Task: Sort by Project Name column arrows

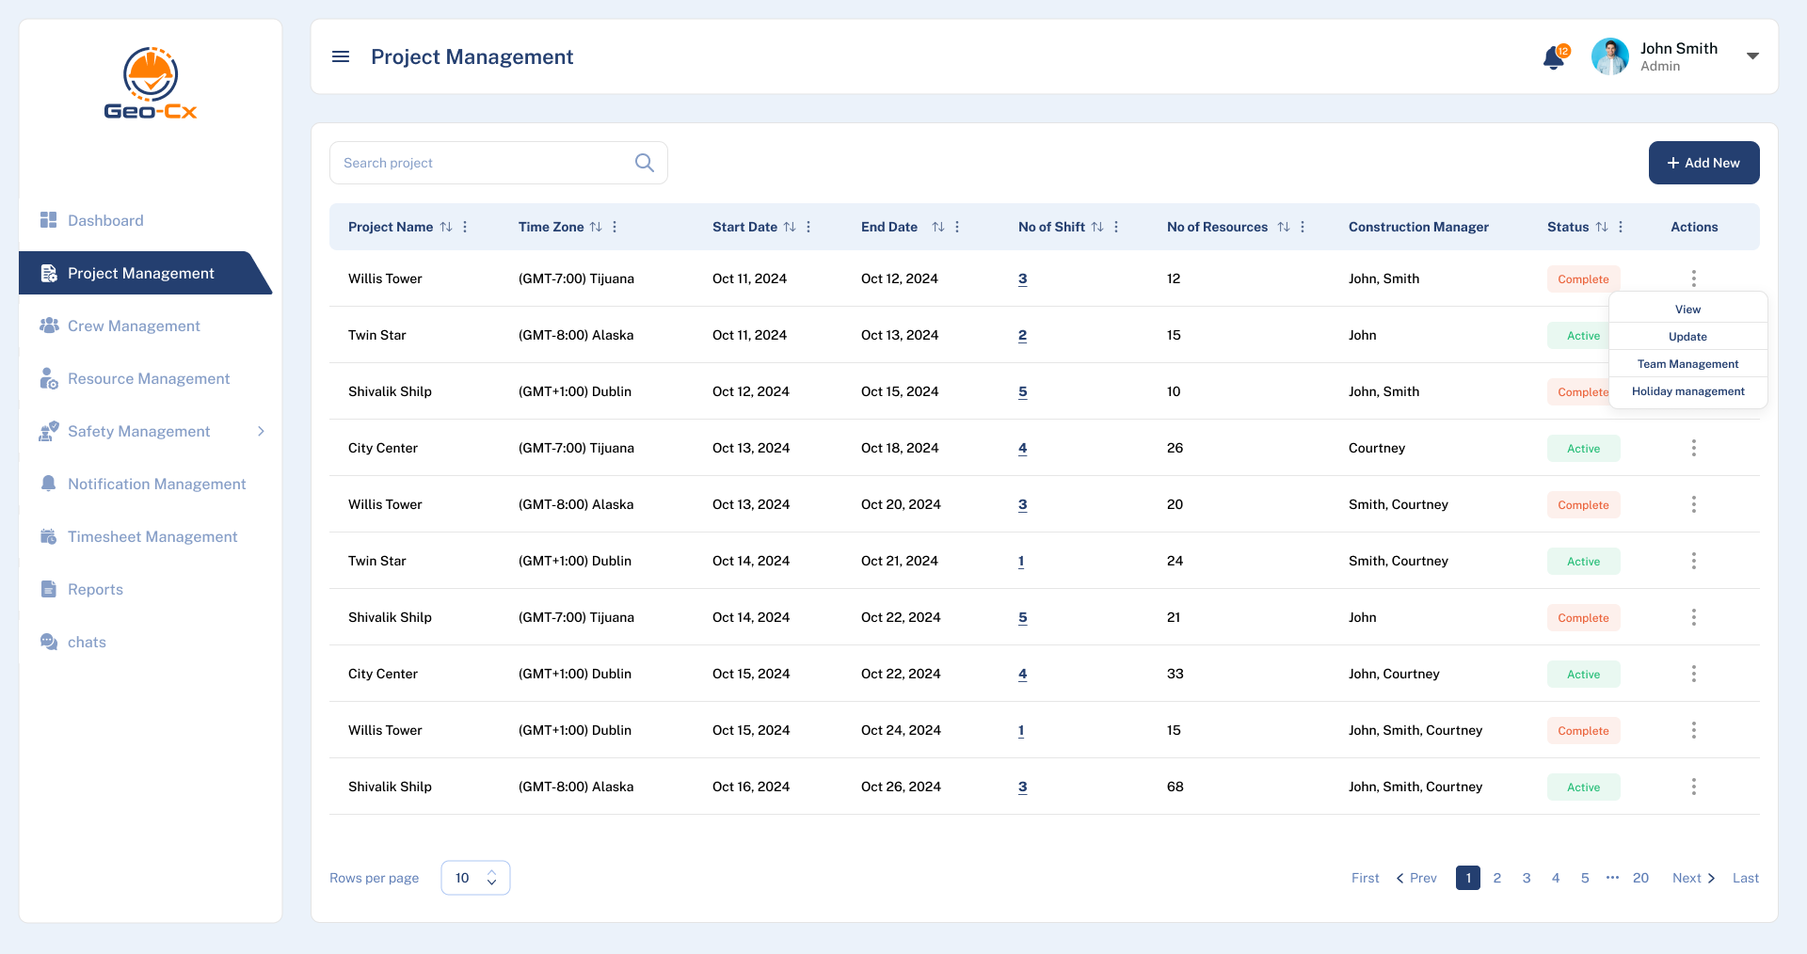Action: [446, 227]
